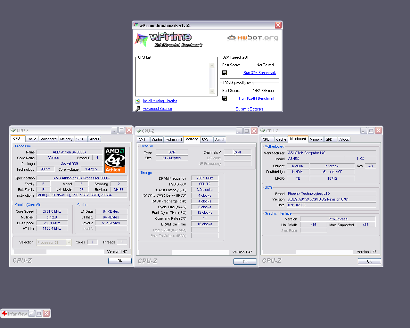410x328 pixels.
Task: Click the wPrime window title bar icon
Action: tap(136, 25)
